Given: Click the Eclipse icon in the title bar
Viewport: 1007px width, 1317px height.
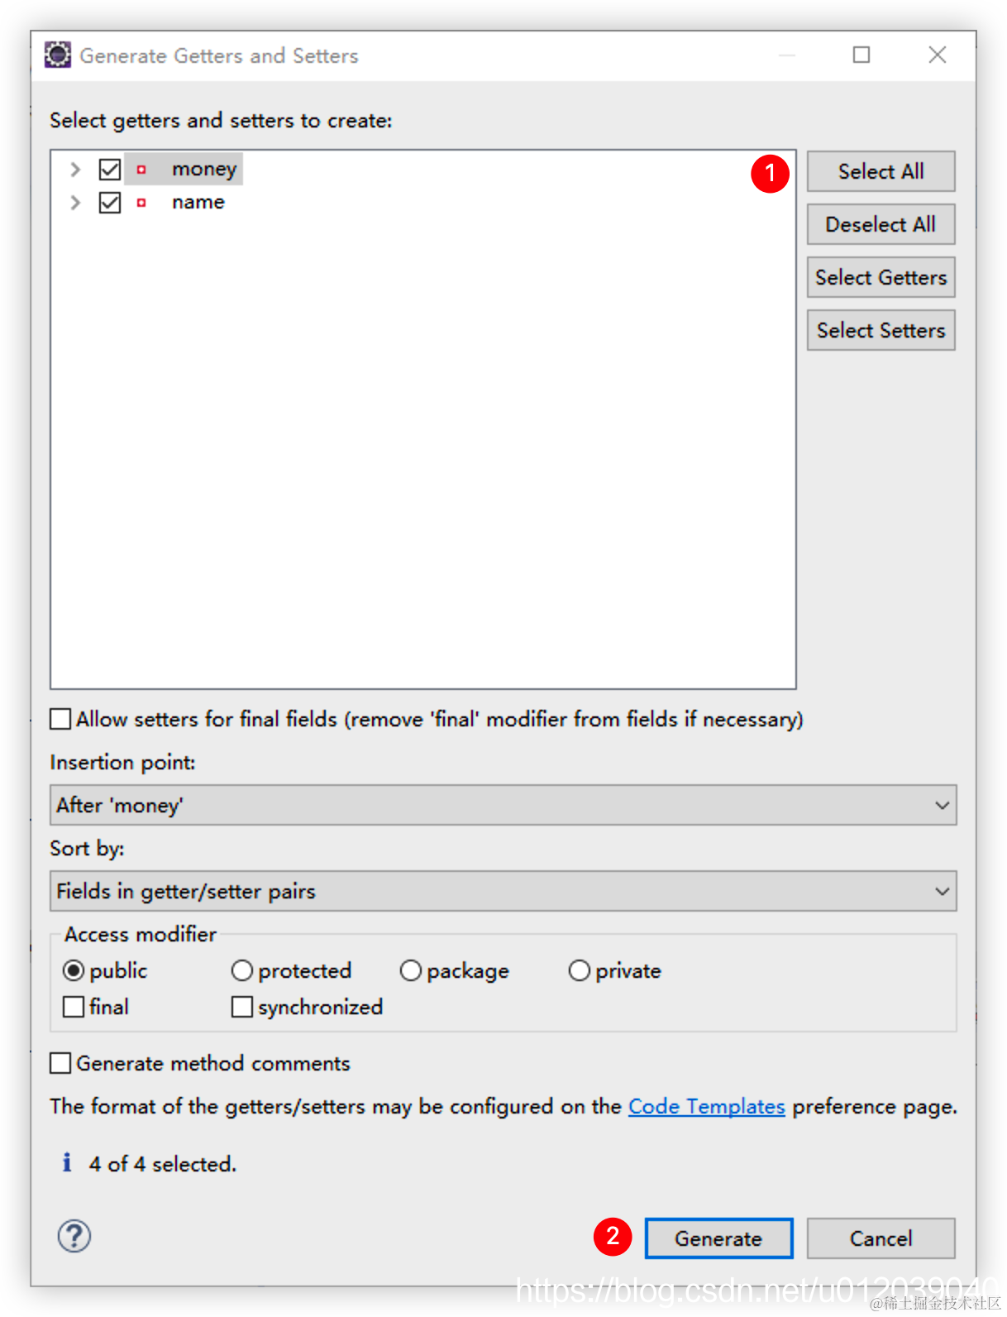Looking at the screenshot, I should click(x=58, y=55).
